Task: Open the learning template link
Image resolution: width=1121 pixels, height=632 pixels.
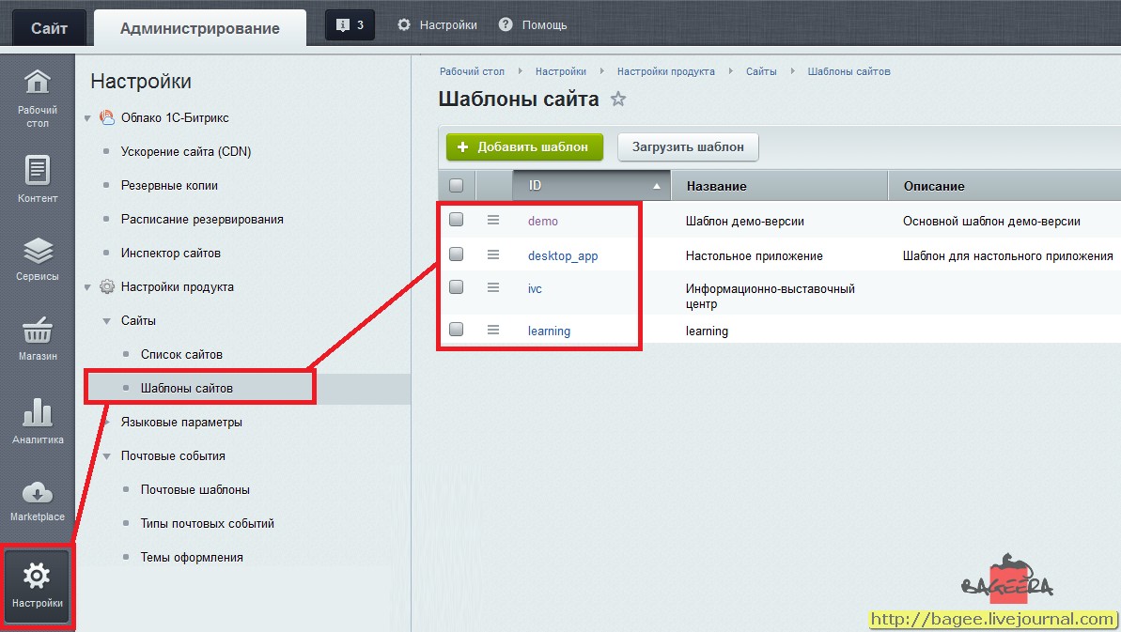Action: (x=549, y=331)
